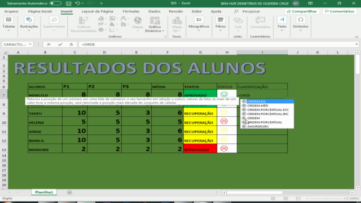Open the Minigráficos ribbon dropdown
The width and height of the screenshot is (361, 203).
point(199,24)
